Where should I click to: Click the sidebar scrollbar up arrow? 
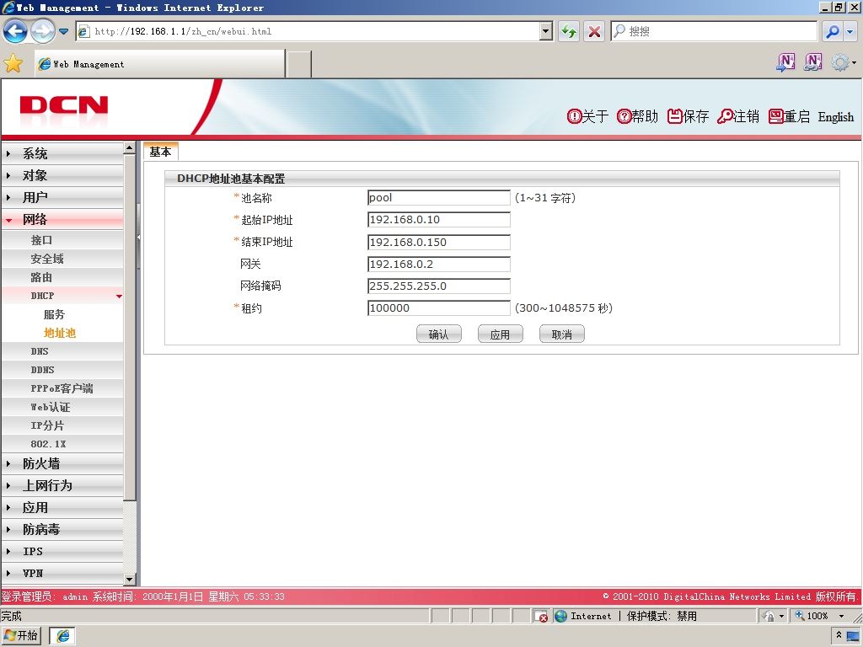pyautogui.click(x=129, y=148)
